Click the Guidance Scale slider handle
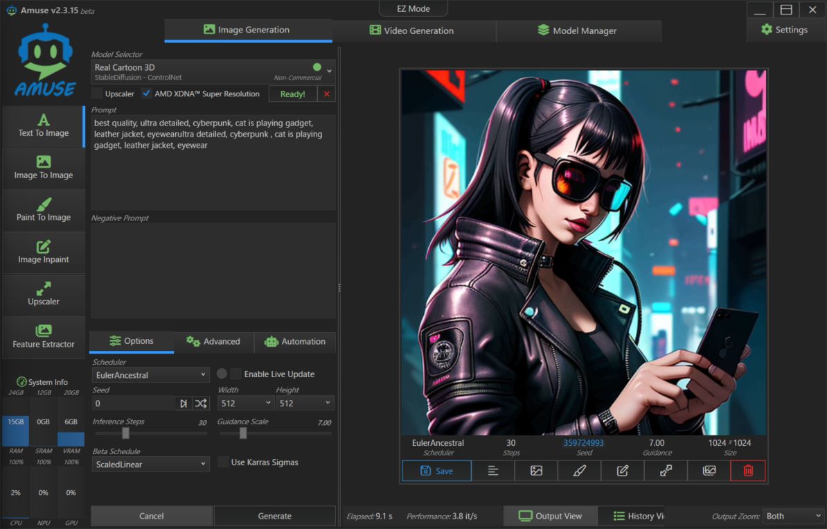The width and height of the screenshot is (827, 529). pyautogui.click(x=243, y=433)
